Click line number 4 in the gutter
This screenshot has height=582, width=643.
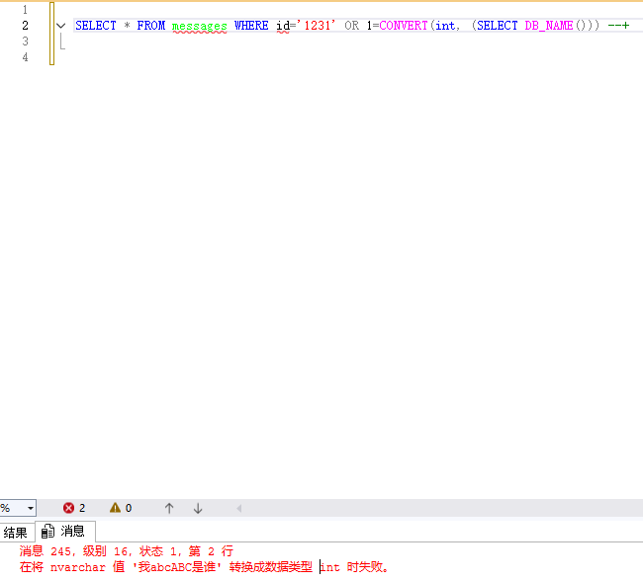point(25,57)
